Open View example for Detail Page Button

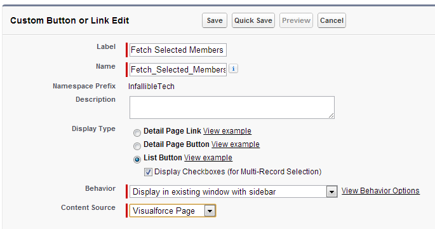236,144
